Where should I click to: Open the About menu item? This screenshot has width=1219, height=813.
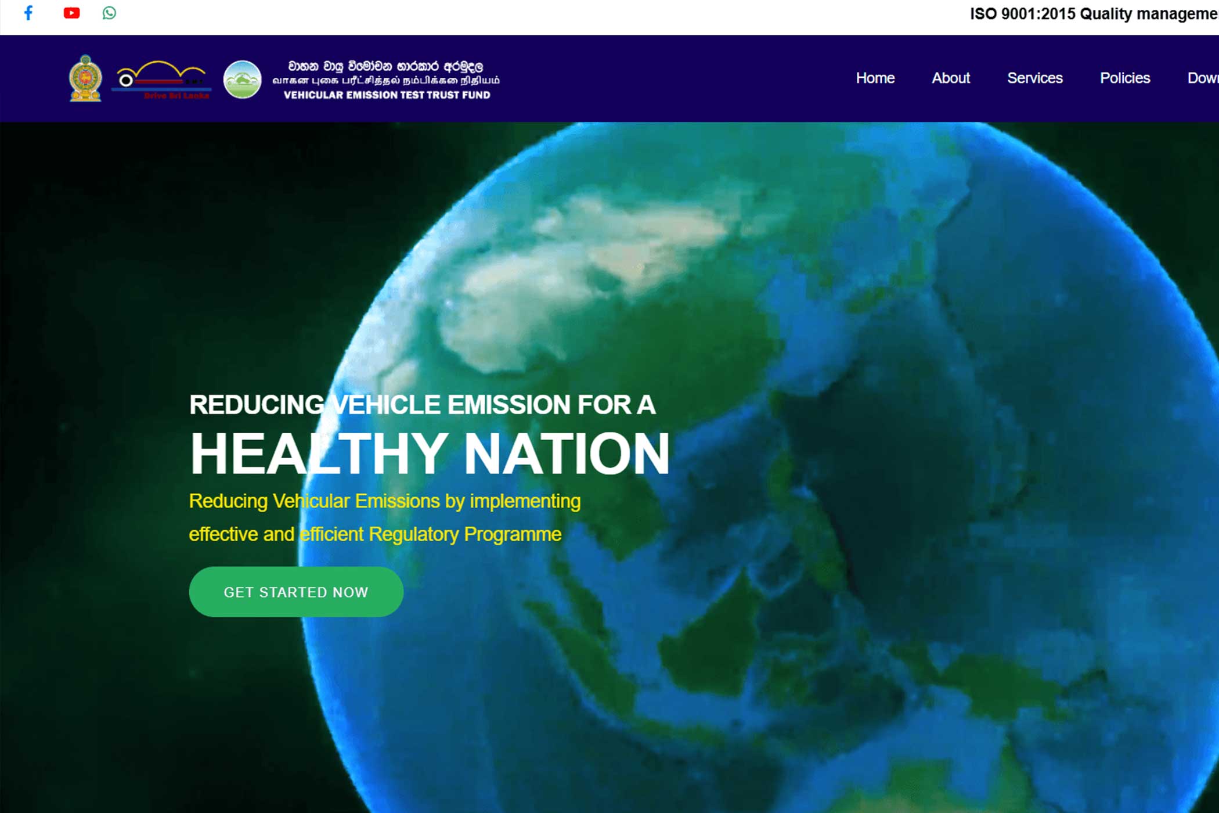(950, 78)
